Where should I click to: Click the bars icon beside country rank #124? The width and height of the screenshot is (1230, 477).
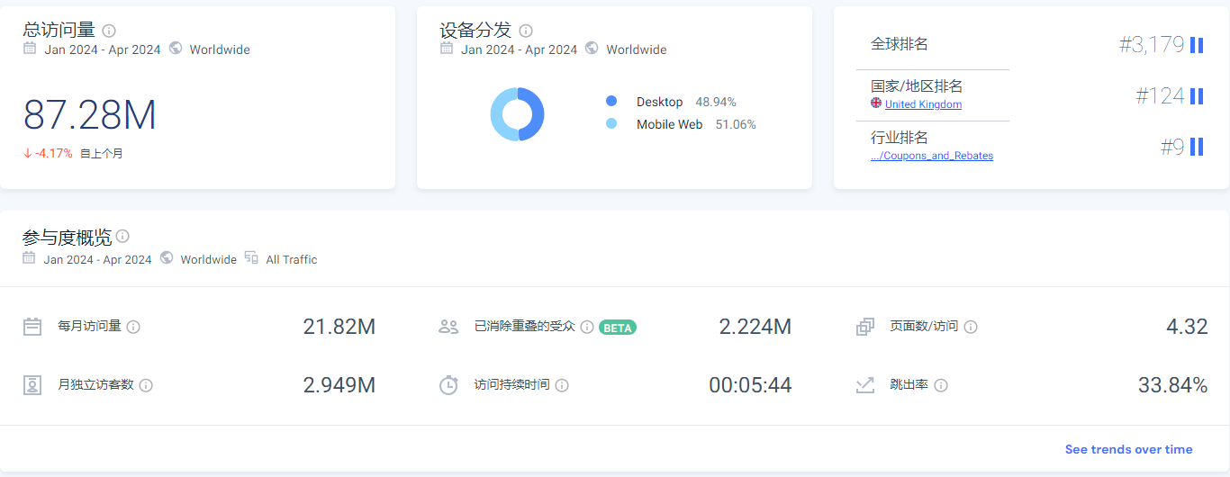(1197, 95)
